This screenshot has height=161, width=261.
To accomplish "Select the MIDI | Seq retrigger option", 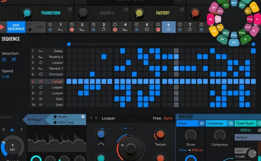I will (64, 122).
